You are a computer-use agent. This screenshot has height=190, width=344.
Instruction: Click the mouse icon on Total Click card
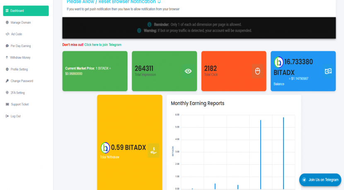click(x=257, y=71)
